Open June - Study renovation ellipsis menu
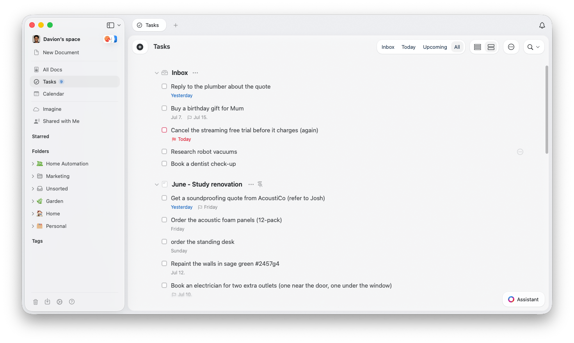Screen dimensions: 574x343 tap(251, 184)
